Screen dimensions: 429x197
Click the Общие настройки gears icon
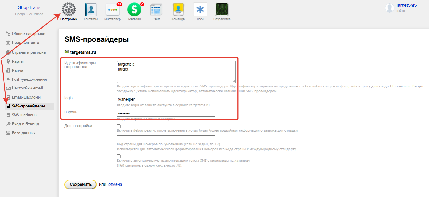click(x=9, y=34)
